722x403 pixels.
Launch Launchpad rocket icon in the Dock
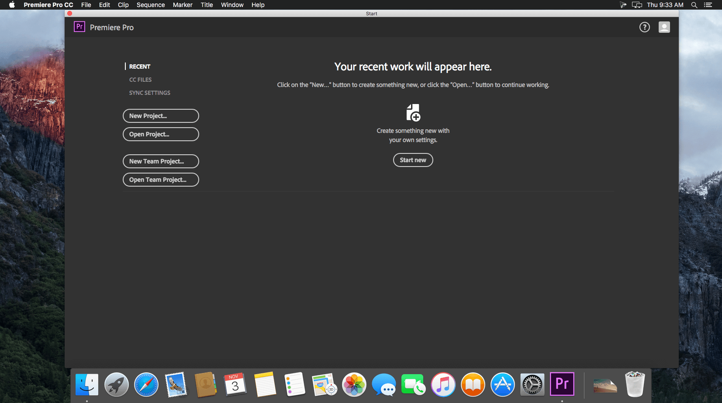click(x=117, y=385)
